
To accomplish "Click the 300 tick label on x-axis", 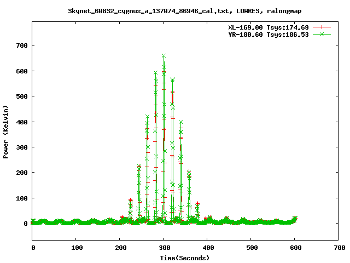I will [x=165, y=248].
